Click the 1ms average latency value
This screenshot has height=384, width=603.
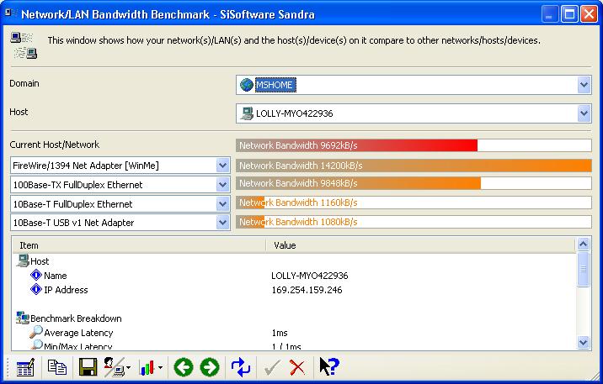[x=280, y=333]
